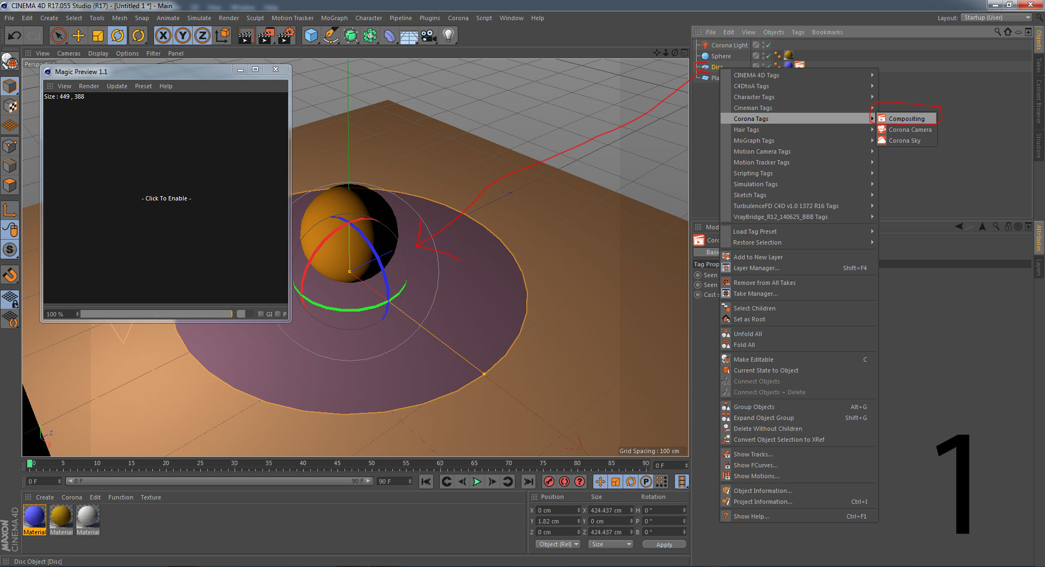Screen dimensions: 1045x567
Task: Play the animation forward
Action: [x=477, y=481]
